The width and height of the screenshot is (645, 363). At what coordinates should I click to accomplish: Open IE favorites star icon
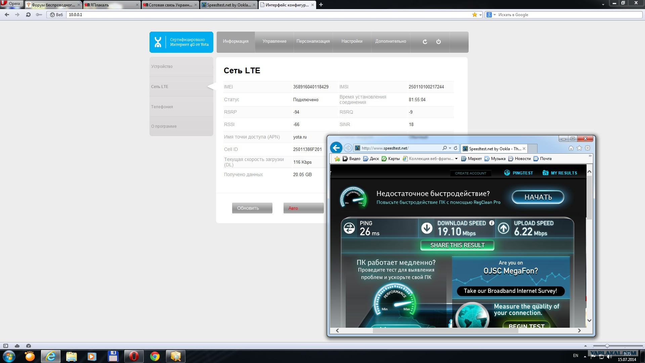[579, 148]
